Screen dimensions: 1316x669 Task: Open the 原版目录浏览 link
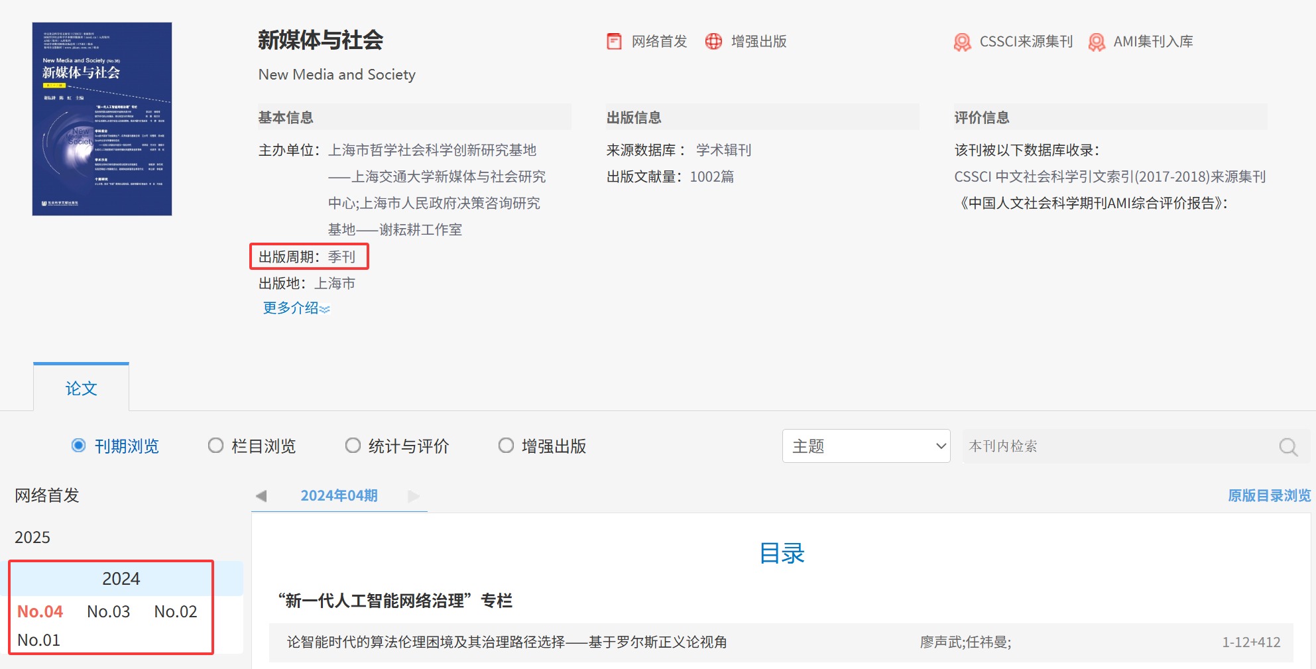click(1268, 496)
